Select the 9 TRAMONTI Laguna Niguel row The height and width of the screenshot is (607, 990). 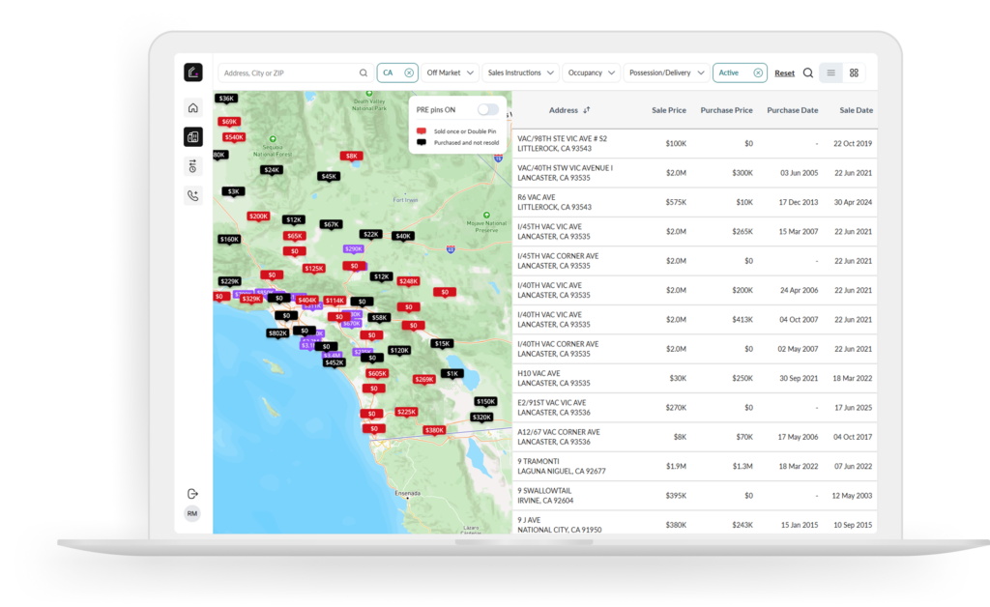(x=694, y=466)
